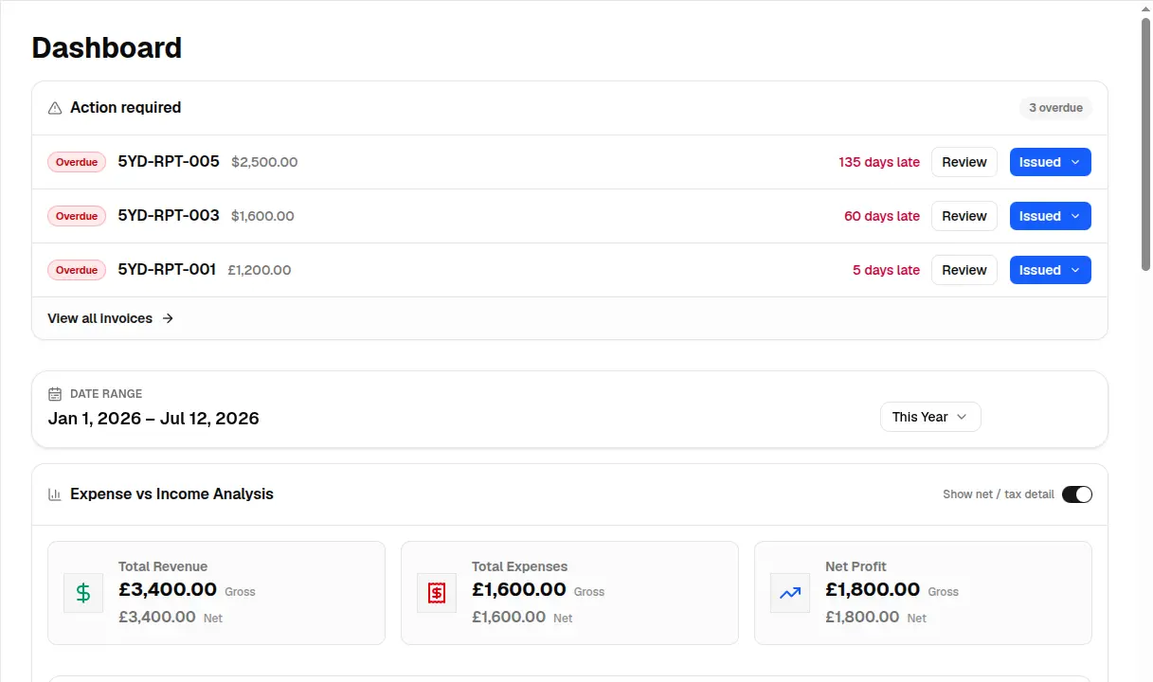Image resolution: width=1153 pixels, height=682 pixels.
Task: Open the Issued dropdown for 5YD-RPT-001
Action: (1051, 270)
